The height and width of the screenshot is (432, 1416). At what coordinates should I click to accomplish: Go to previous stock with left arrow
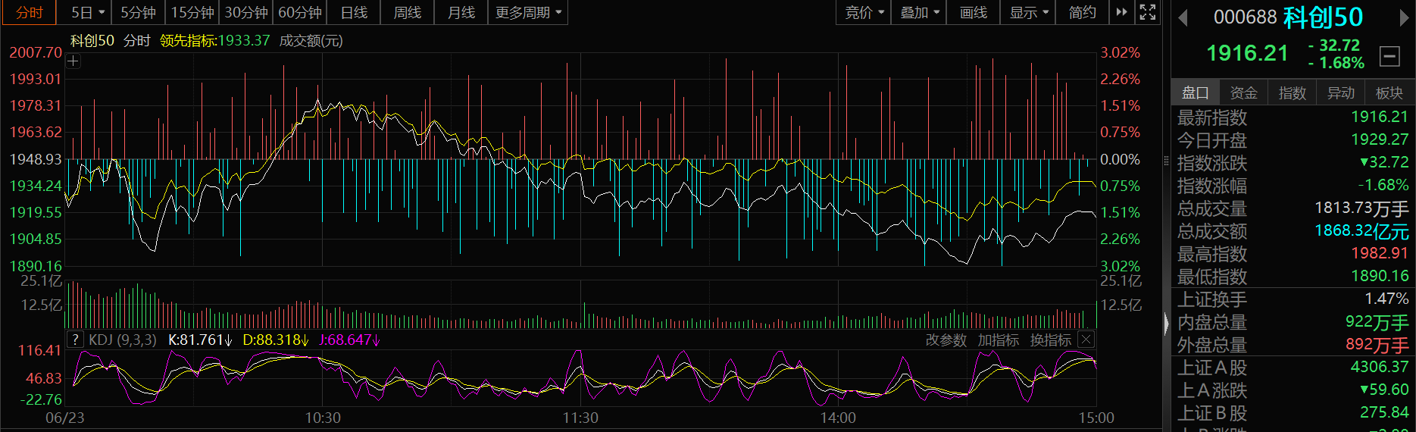[1183, 18]
